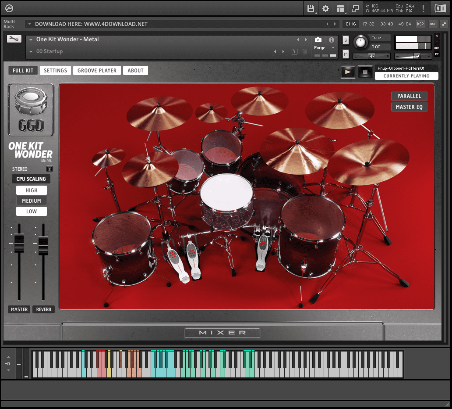Click the Native Instruments NI logo
The height and width of the screenshot is (409, 452).
pyautogui.click(x=440, y=9)
